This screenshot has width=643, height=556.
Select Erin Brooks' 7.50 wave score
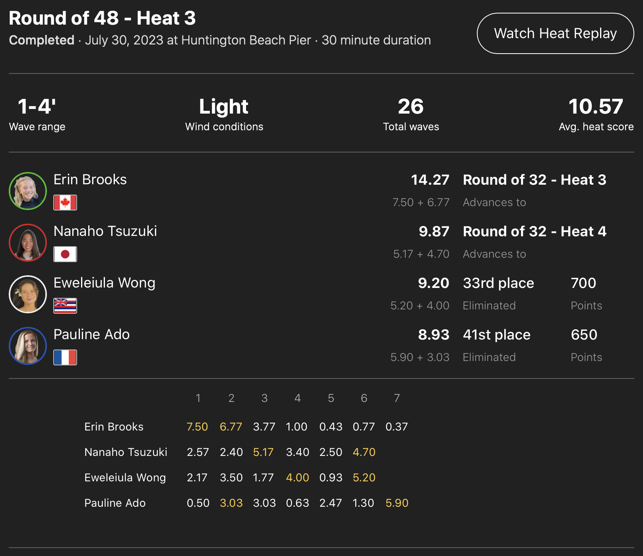point(198,427)
